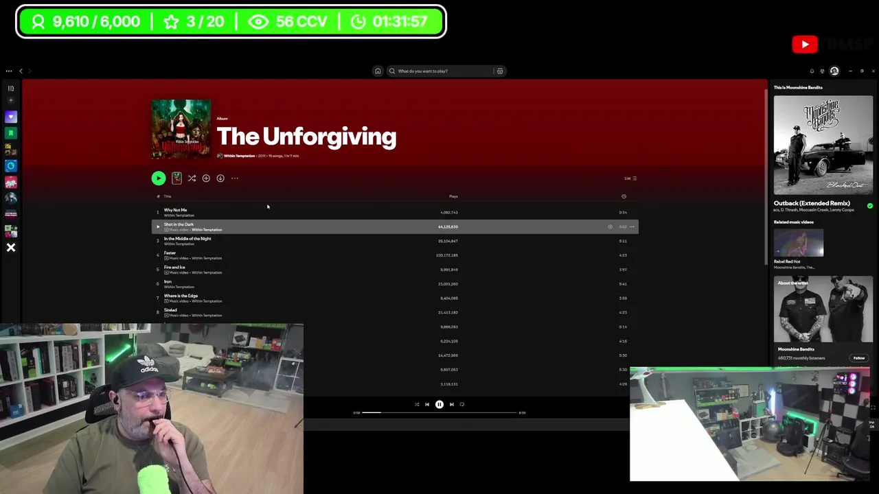Image resolution: width=879 pixels, height=494 pixels.
Task: Toggle the green saved checkmark for Outback
Action: (x=870, y=206)
